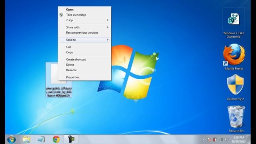
Task: Open the network signal tray icon
Action: coord(221,140)
